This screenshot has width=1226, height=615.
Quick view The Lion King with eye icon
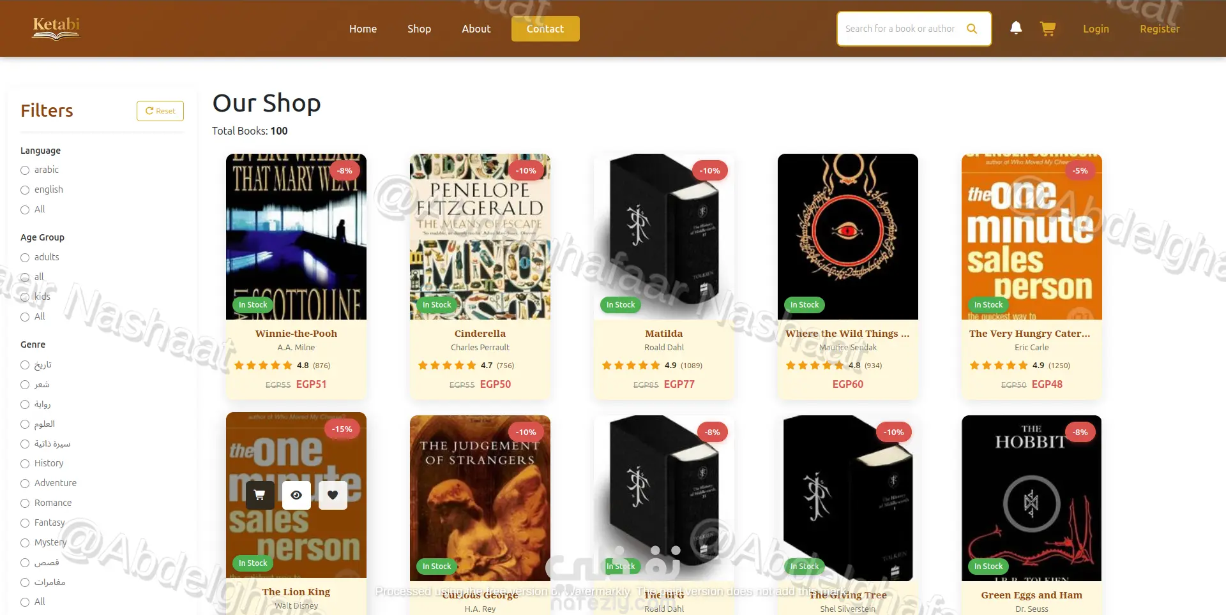click(296, 495)
